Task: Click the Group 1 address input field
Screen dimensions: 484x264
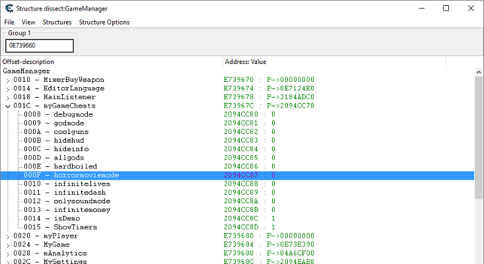Action: (x=40, y=46)
